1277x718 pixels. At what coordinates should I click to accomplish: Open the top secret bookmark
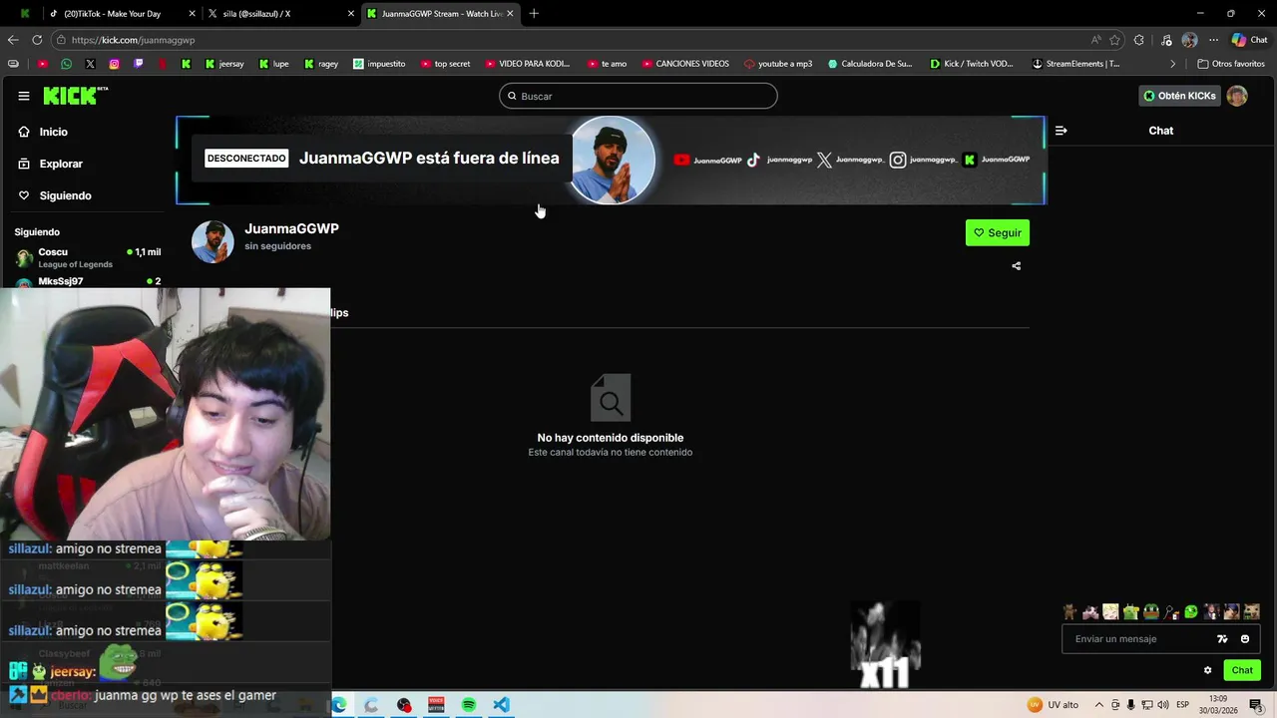[x=445, y=64]
